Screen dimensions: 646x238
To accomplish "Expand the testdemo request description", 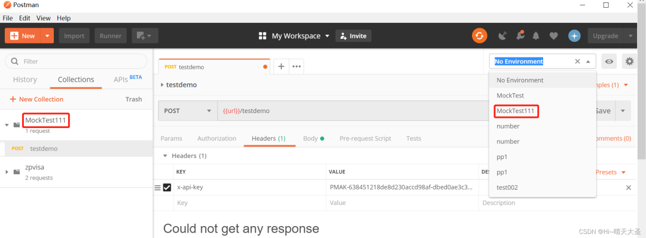I will [x=162, y=85].
